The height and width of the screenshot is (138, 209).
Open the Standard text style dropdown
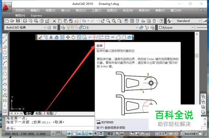(x=199, y=21)
